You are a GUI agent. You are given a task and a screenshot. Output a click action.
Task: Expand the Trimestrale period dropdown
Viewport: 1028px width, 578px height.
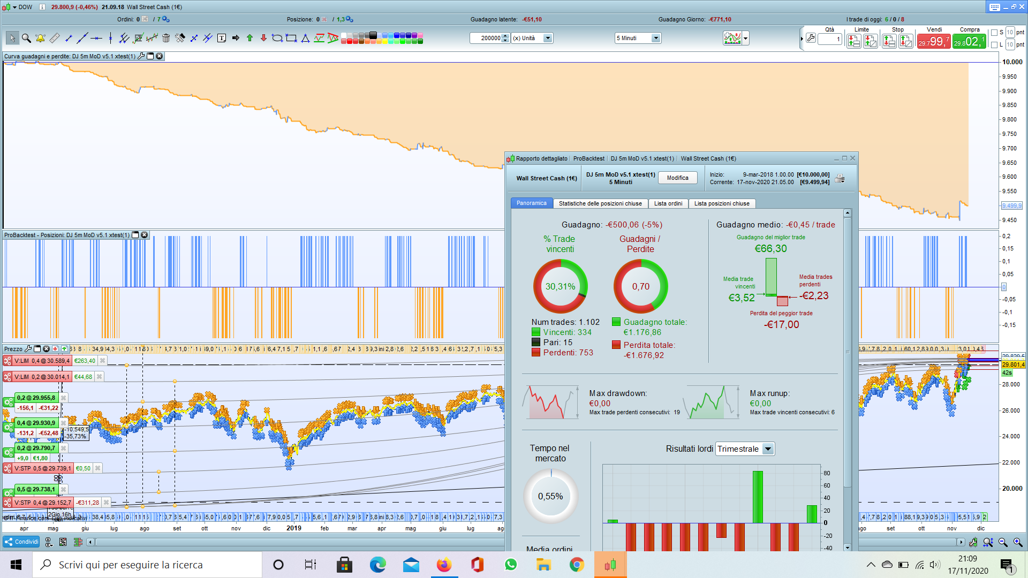(x=768, y=449)
